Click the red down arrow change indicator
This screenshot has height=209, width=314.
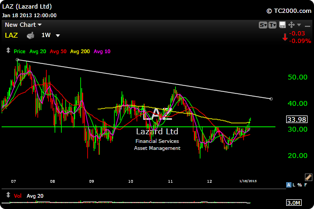click(x=285, y=37)
